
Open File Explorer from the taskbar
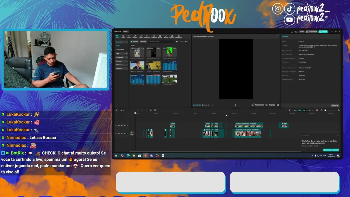(x=134, y=155)
